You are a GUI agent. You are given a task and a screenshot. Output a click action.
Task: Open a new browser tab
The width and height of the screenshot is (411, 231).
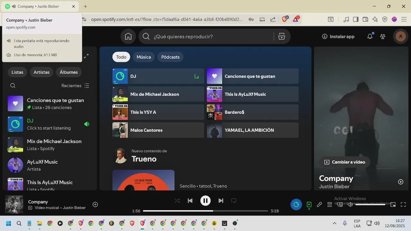click(85, 6)
